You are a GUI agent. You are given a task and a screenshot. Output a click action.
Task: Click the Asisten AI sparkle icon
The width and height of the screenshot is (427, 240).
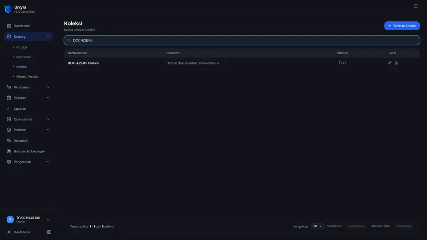[9, 140]
